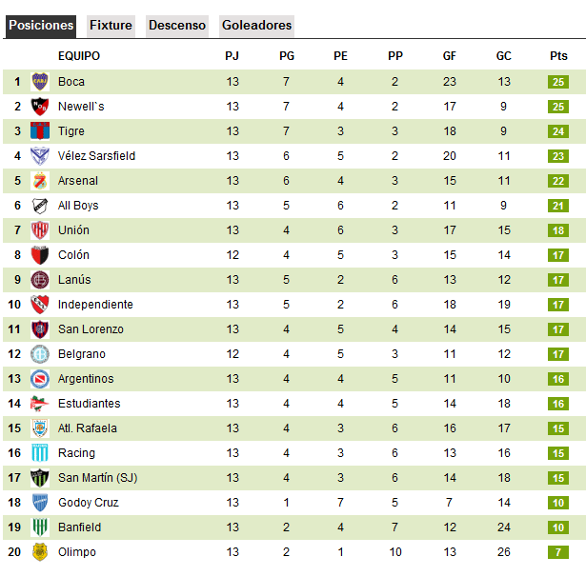Click the EQUIPO column header
The width and height of the screenshot is (586, 577).
pyautogui.click(x=78, y=56)
